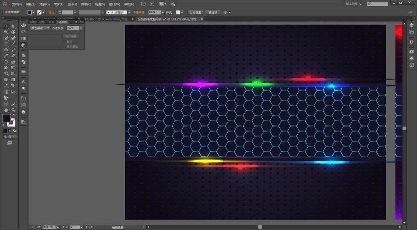
Task: Pick the Zoom tool magnifier
Action: pyautogui.click(x=13, y=110)
